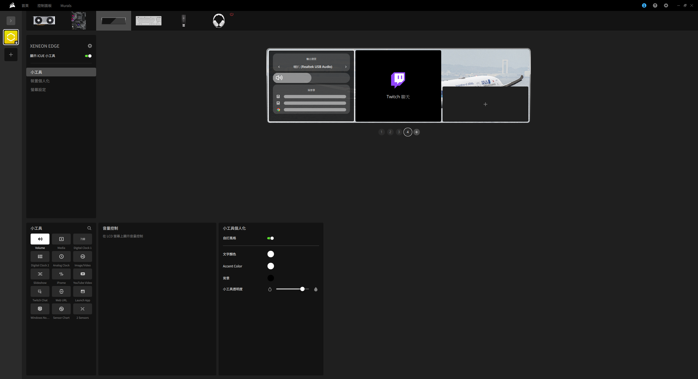
Task: Open XENEON EDGE settings gear
Action: tap(90, 46)
